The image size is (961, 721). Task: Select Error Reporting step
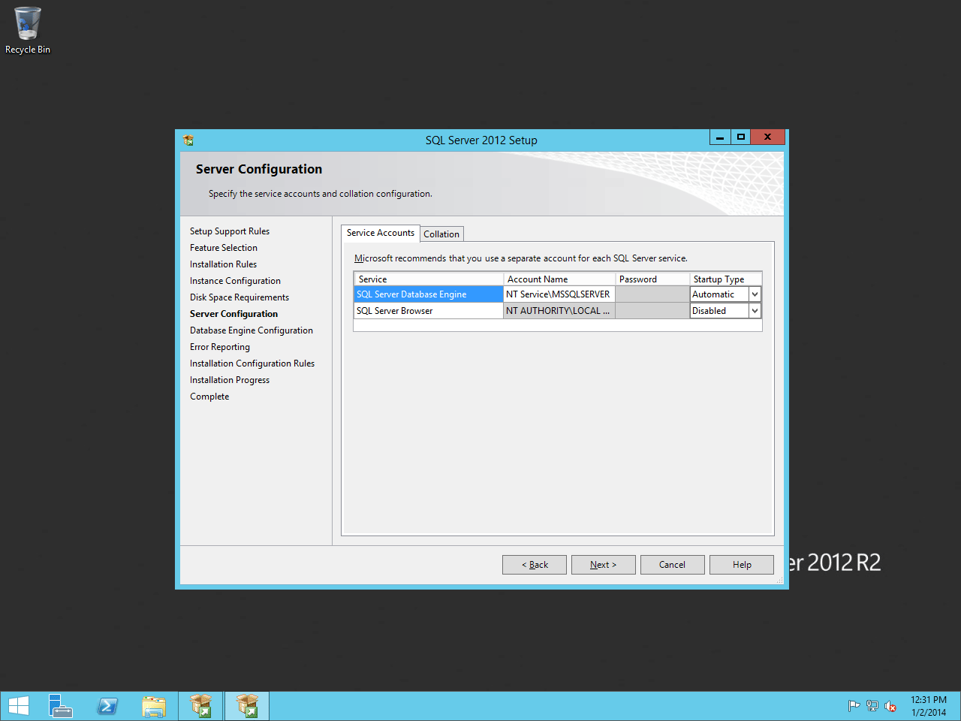(220, 347)
